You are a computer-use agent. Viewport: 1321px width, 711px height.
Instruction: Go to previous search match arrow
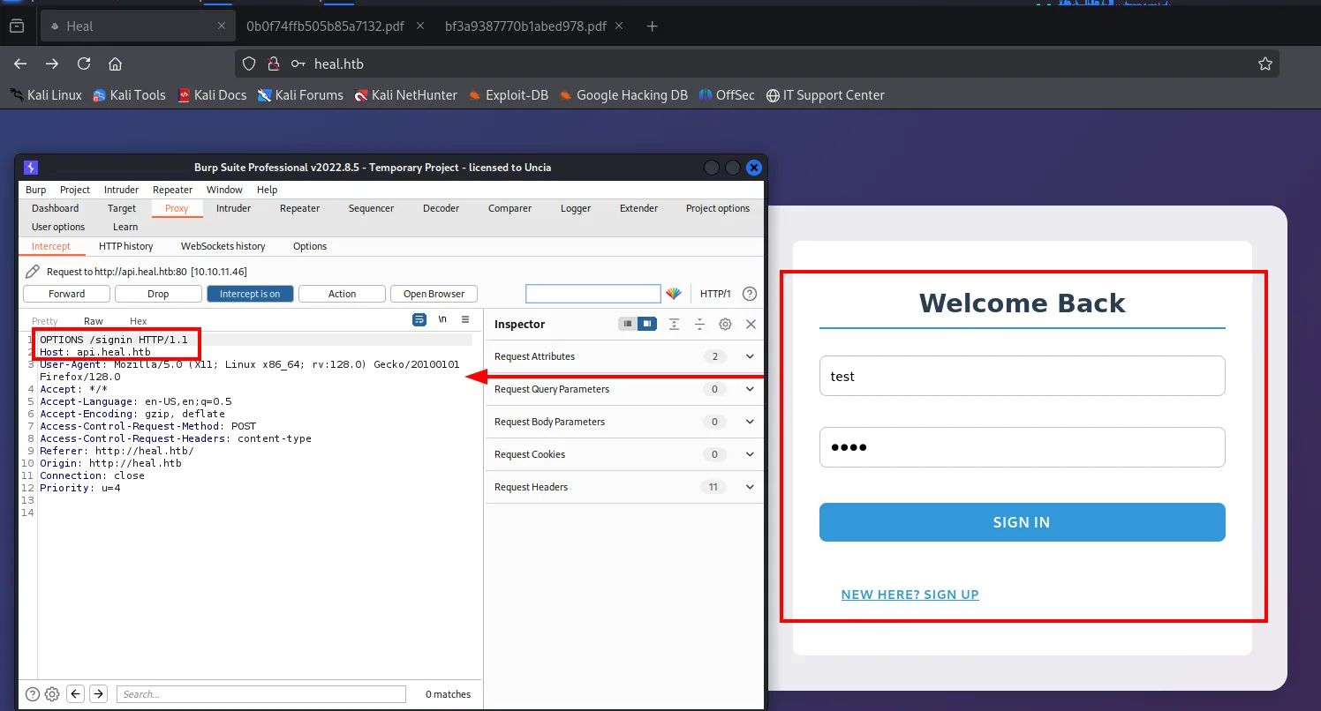[x=76, y=694]
